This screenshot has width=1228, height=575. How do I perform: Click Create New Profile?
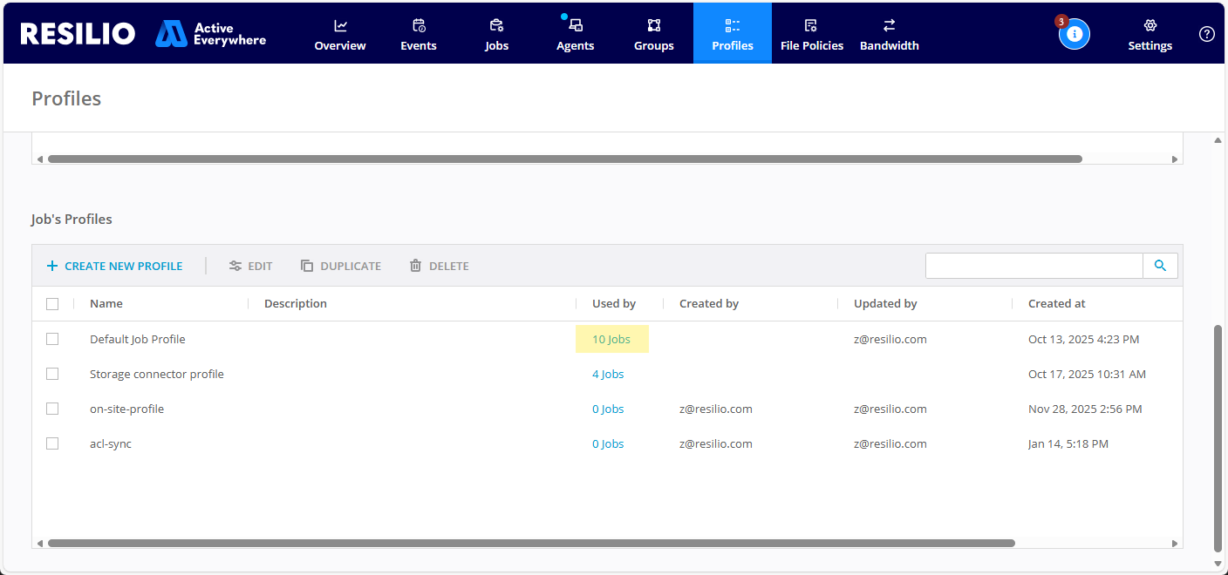click(x=114, y=266)
